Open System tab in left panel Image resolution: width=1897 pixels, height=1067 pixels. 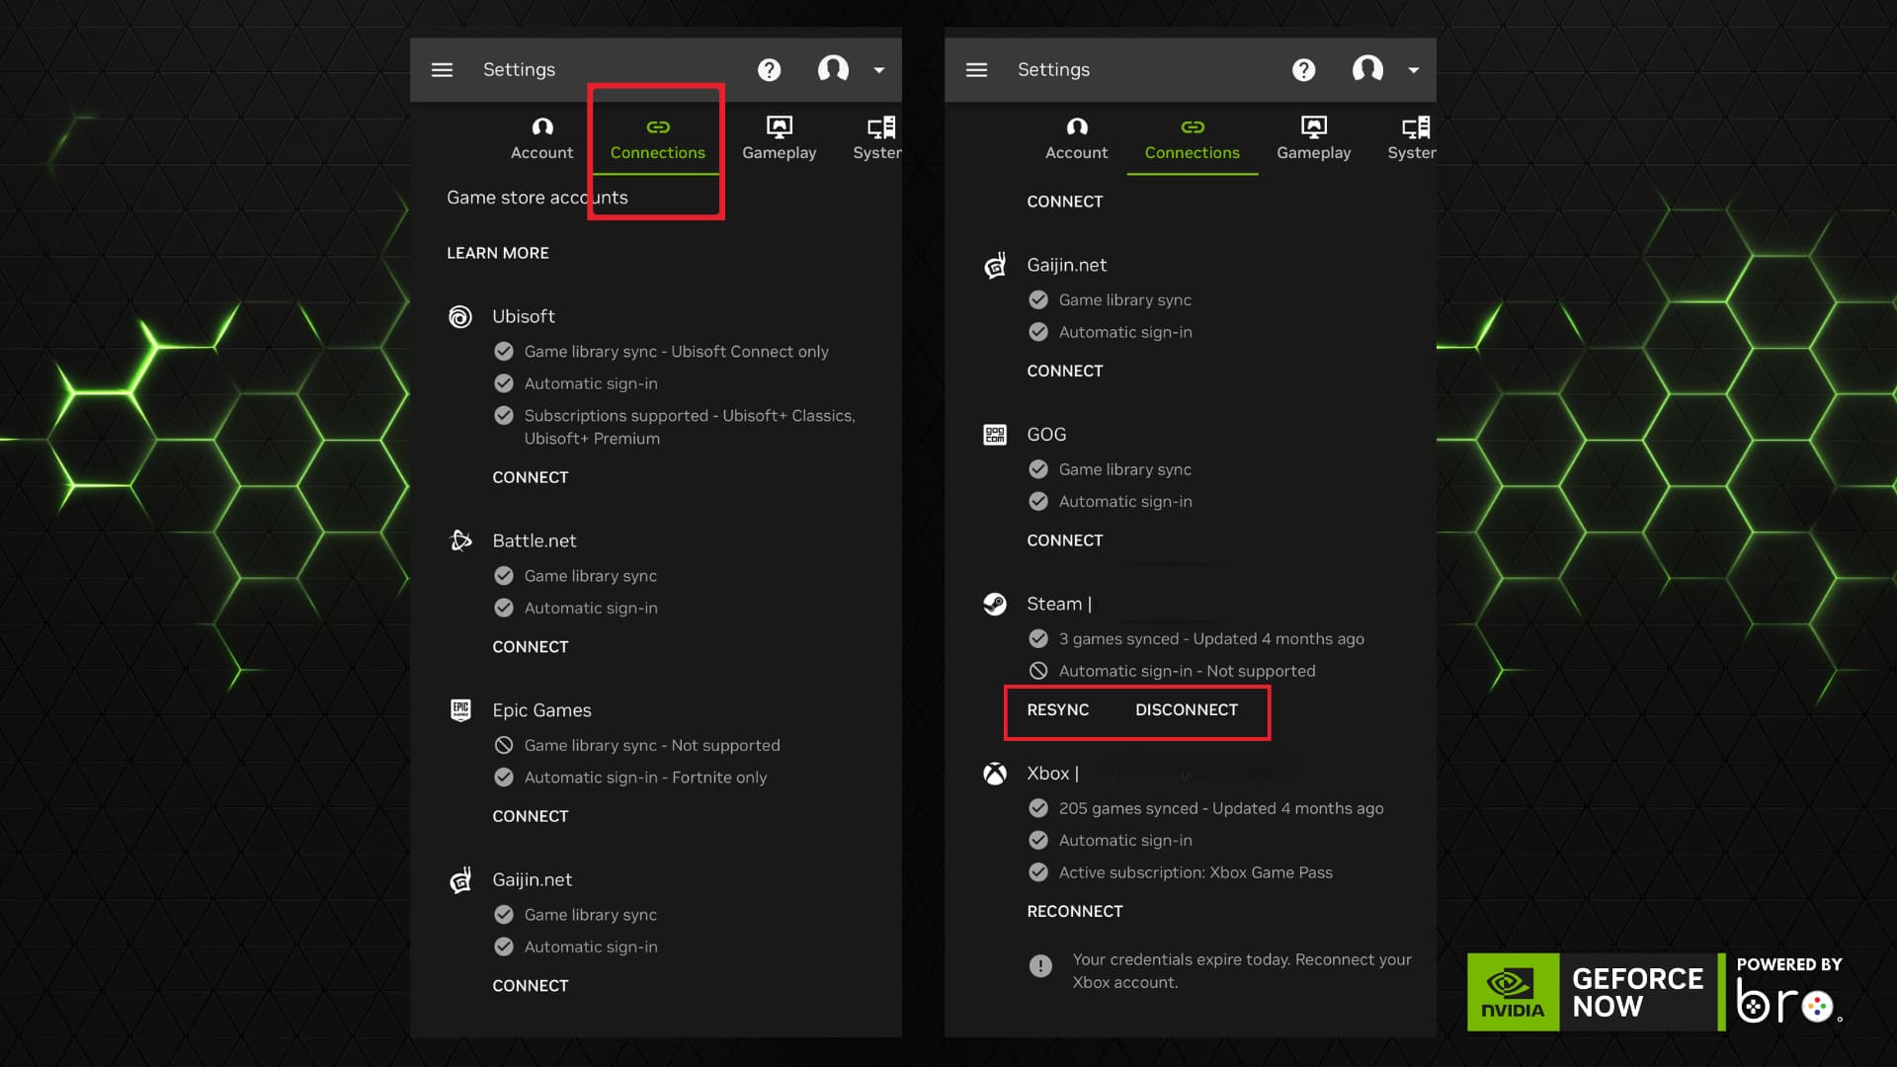point(877,139)
